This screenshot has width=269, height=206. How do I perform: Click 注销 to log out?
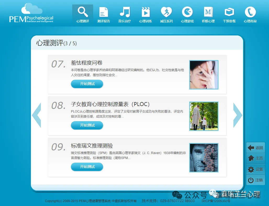(256, 180)
